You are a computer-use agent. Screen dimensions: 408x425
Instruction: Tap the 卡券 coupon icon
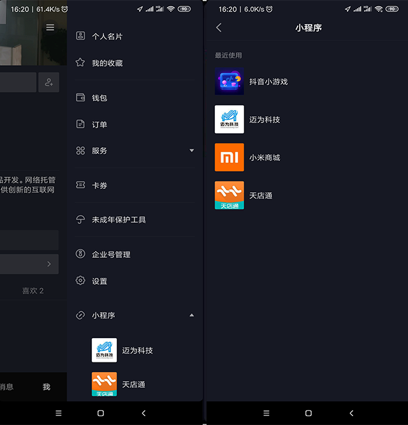80,185
